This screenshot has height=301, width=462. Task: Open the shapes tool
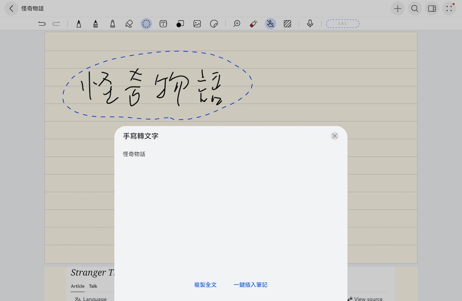[180, 24]
